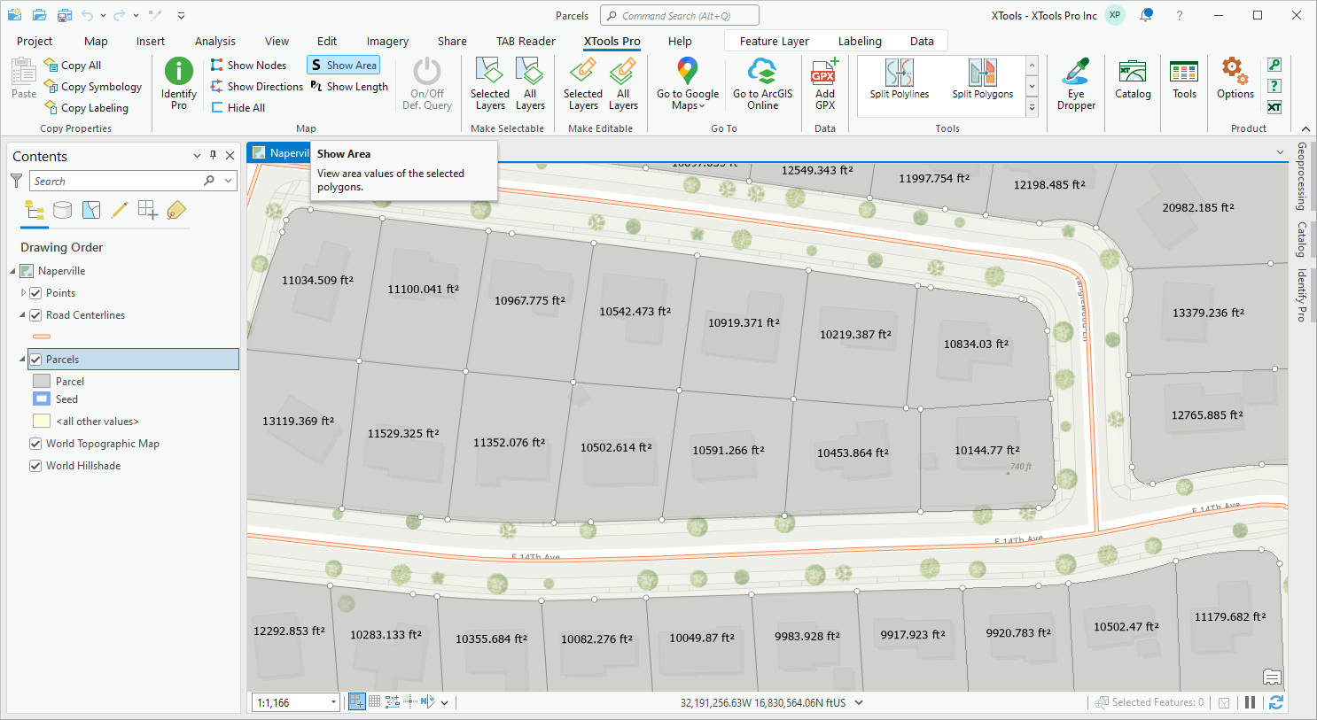This screenshot has height=720, width=1317.
Task: Uncheck the Road Centerlines layer
Action: pos(36,315)
